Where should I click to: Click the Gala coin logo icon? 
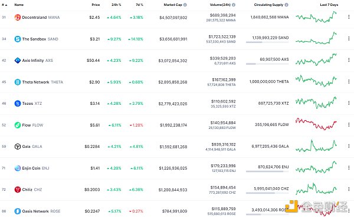pos(18,147)
